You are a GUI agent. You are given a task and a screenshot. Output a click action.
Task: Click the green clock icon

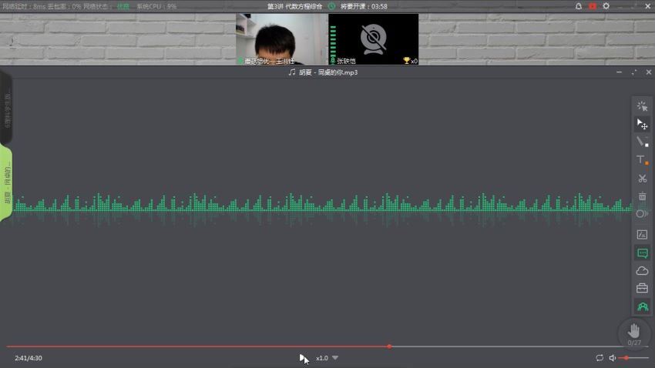(331, 6)
